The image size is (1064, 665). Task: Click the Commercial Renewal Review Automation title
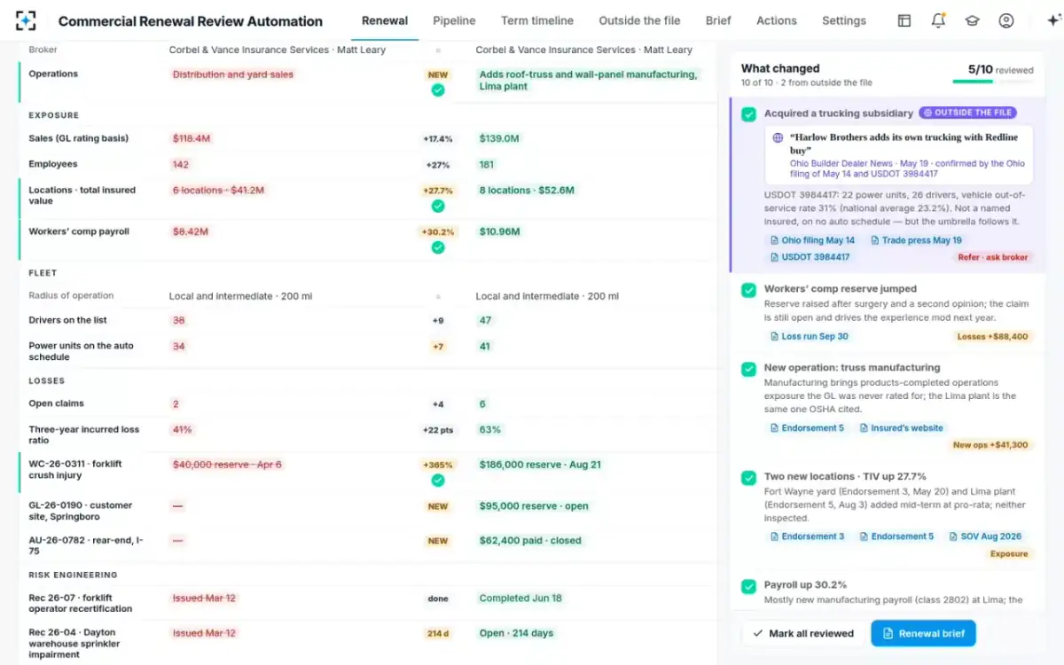click(x=191, y=20)
